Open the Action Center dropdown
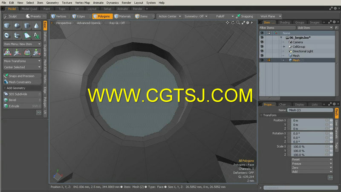Image resolution: width=341 pixels, height=192 pixels. click(x=170, y=16)
